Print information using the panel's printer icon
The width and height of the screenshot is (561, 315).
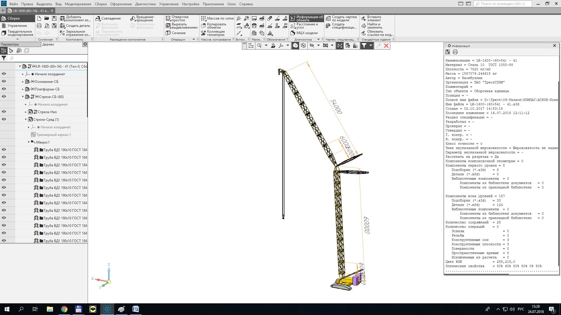point(455,52)
